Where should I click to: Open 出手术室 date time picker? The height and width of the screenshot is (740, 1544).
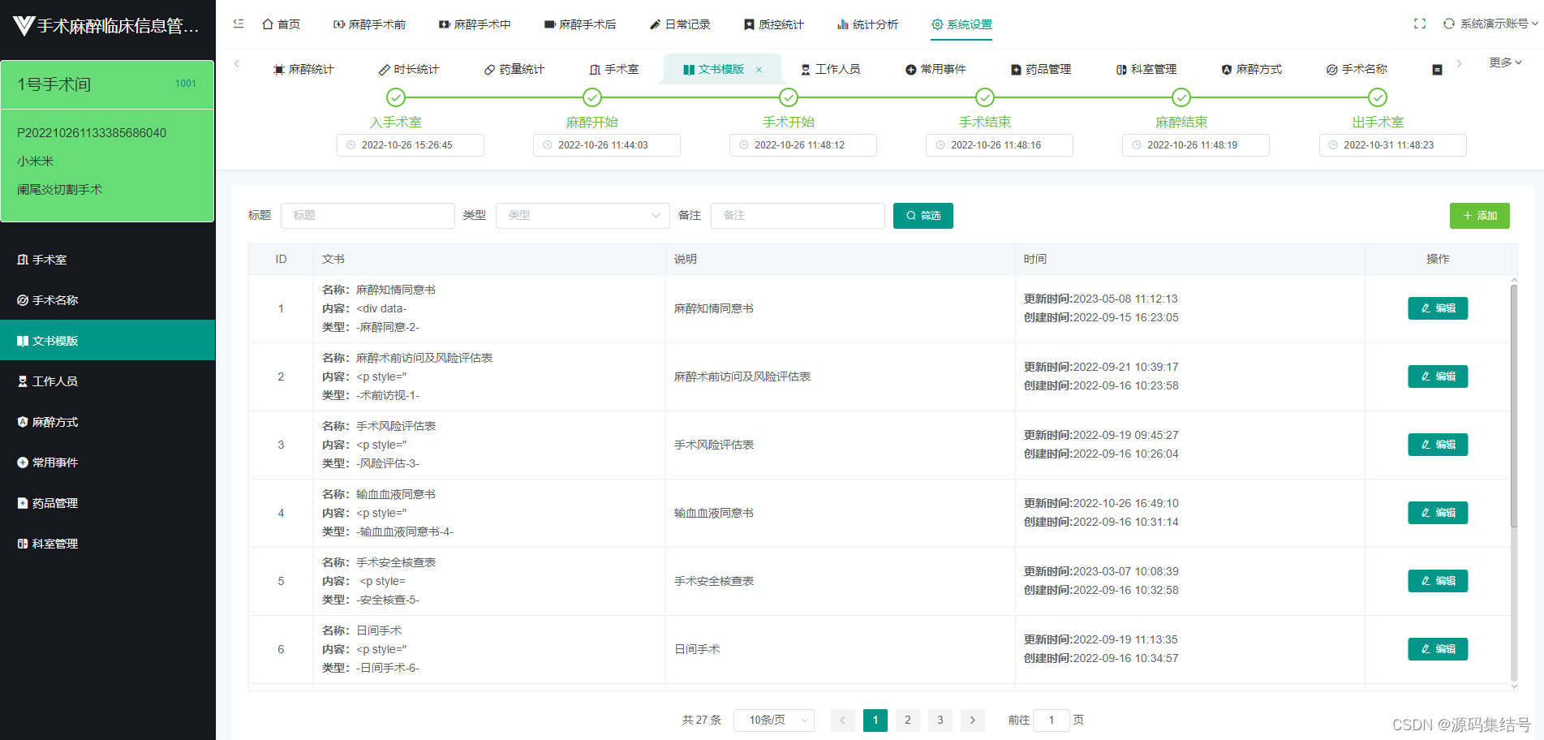click(x=1392, y=145)
